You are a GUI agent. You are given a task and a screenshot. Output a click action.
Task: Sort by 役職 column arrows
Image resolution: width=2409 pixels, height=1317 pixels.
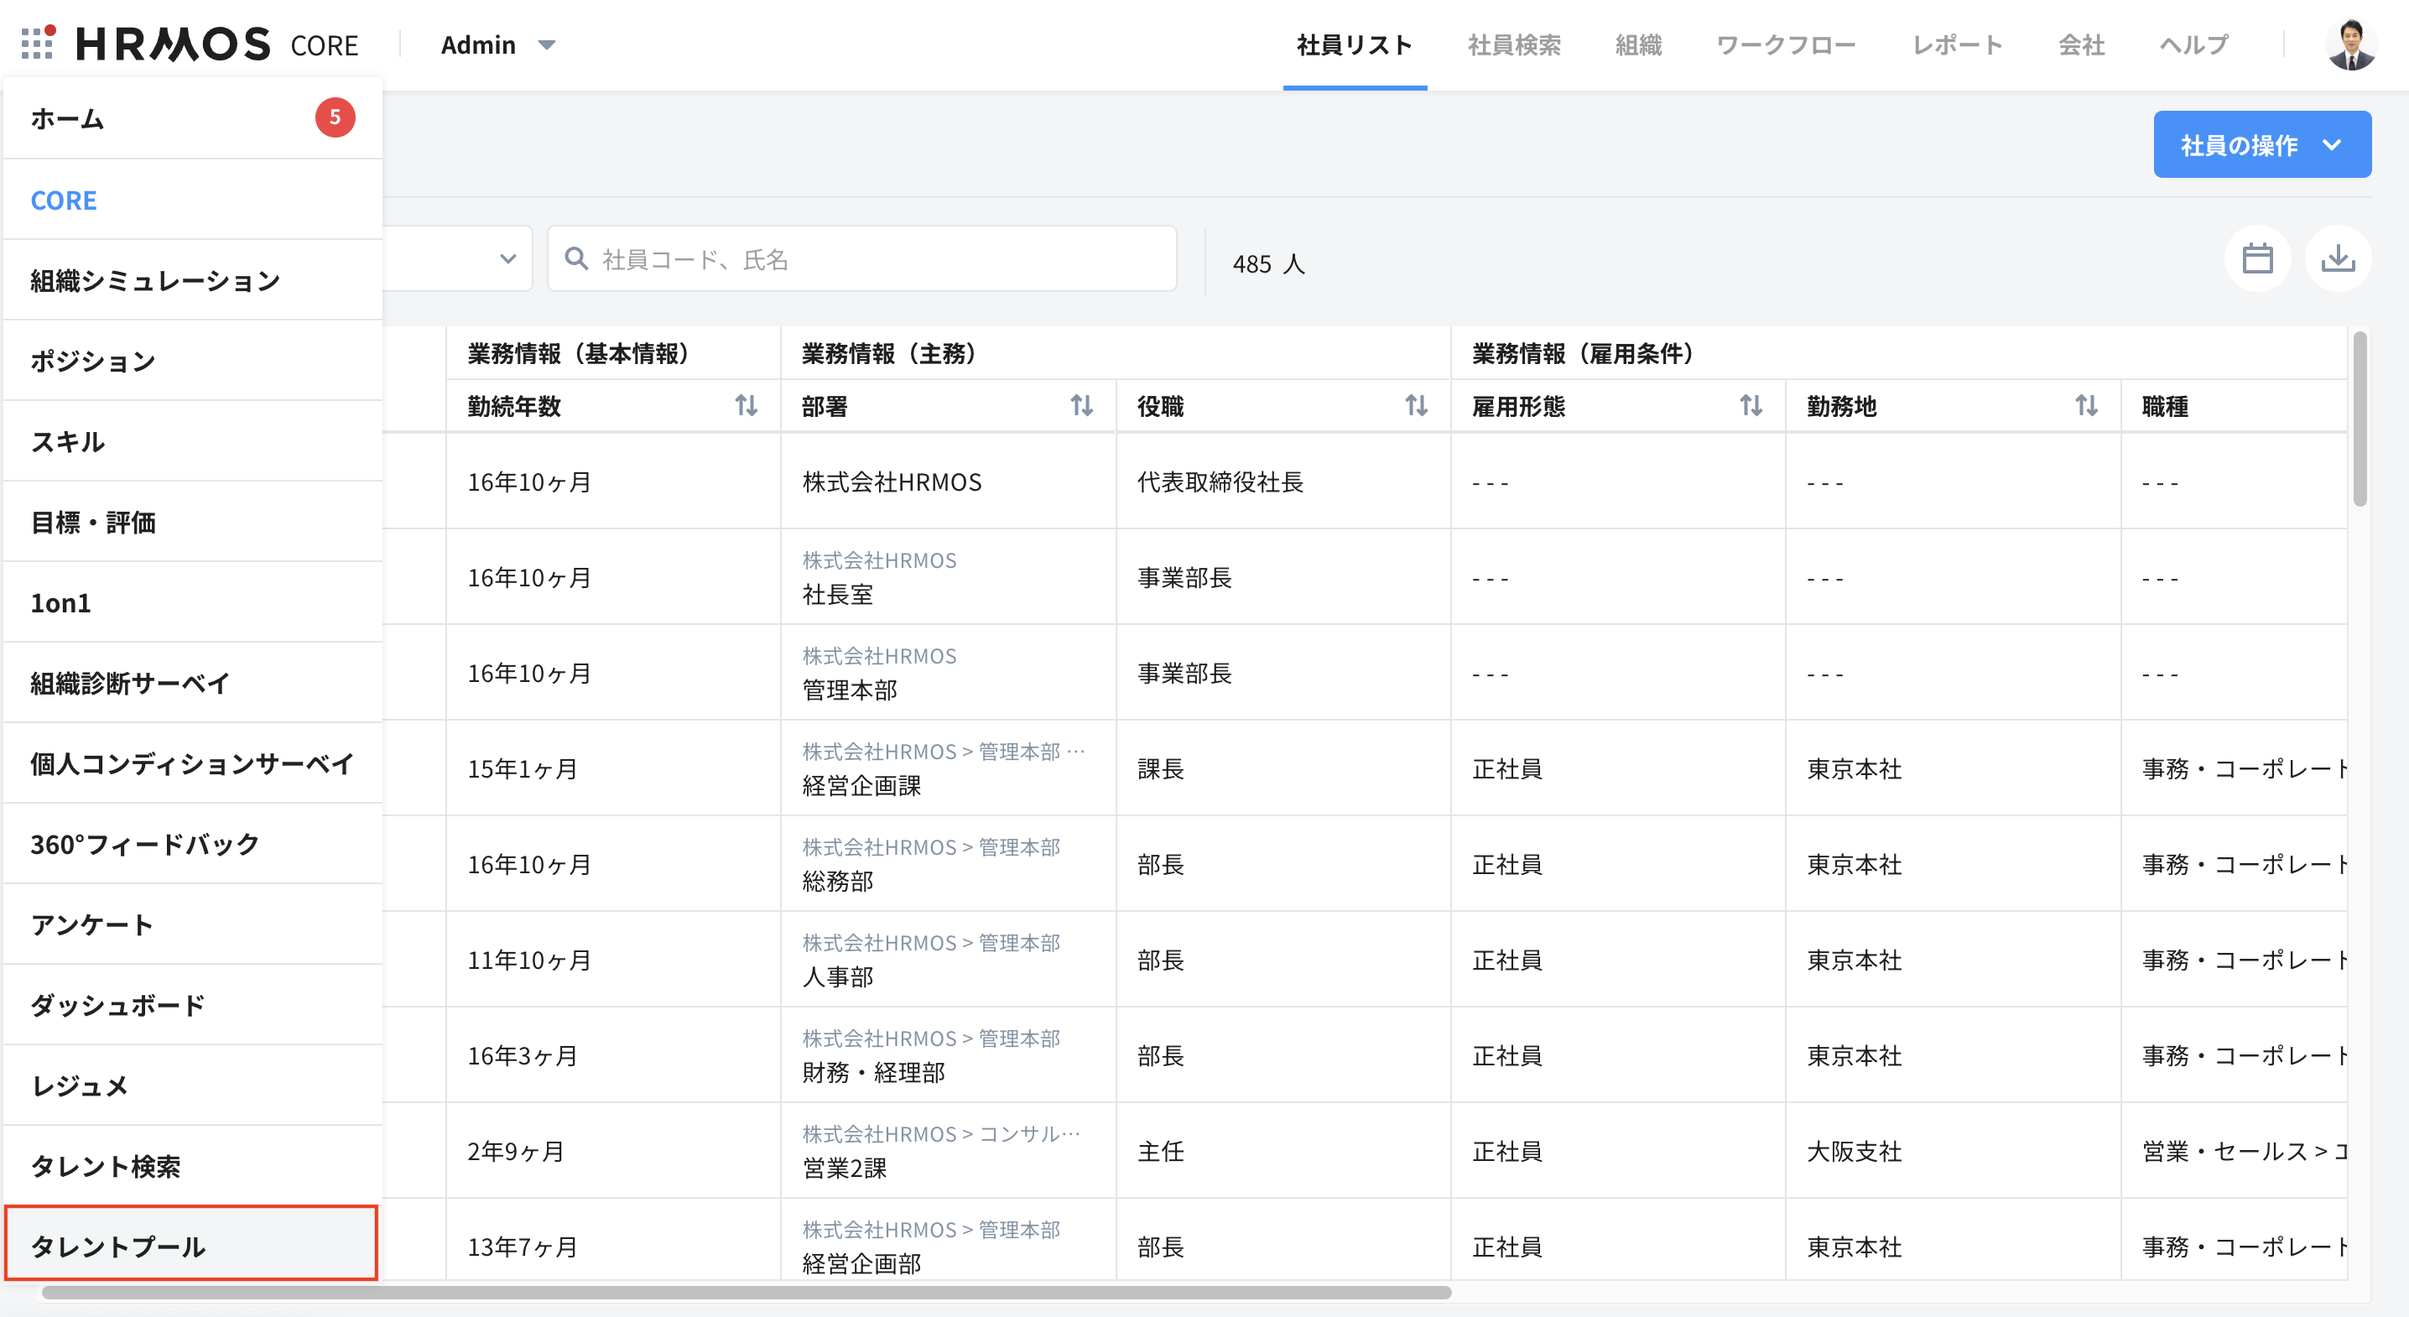pyautogui.click(x=1416, y=406)
